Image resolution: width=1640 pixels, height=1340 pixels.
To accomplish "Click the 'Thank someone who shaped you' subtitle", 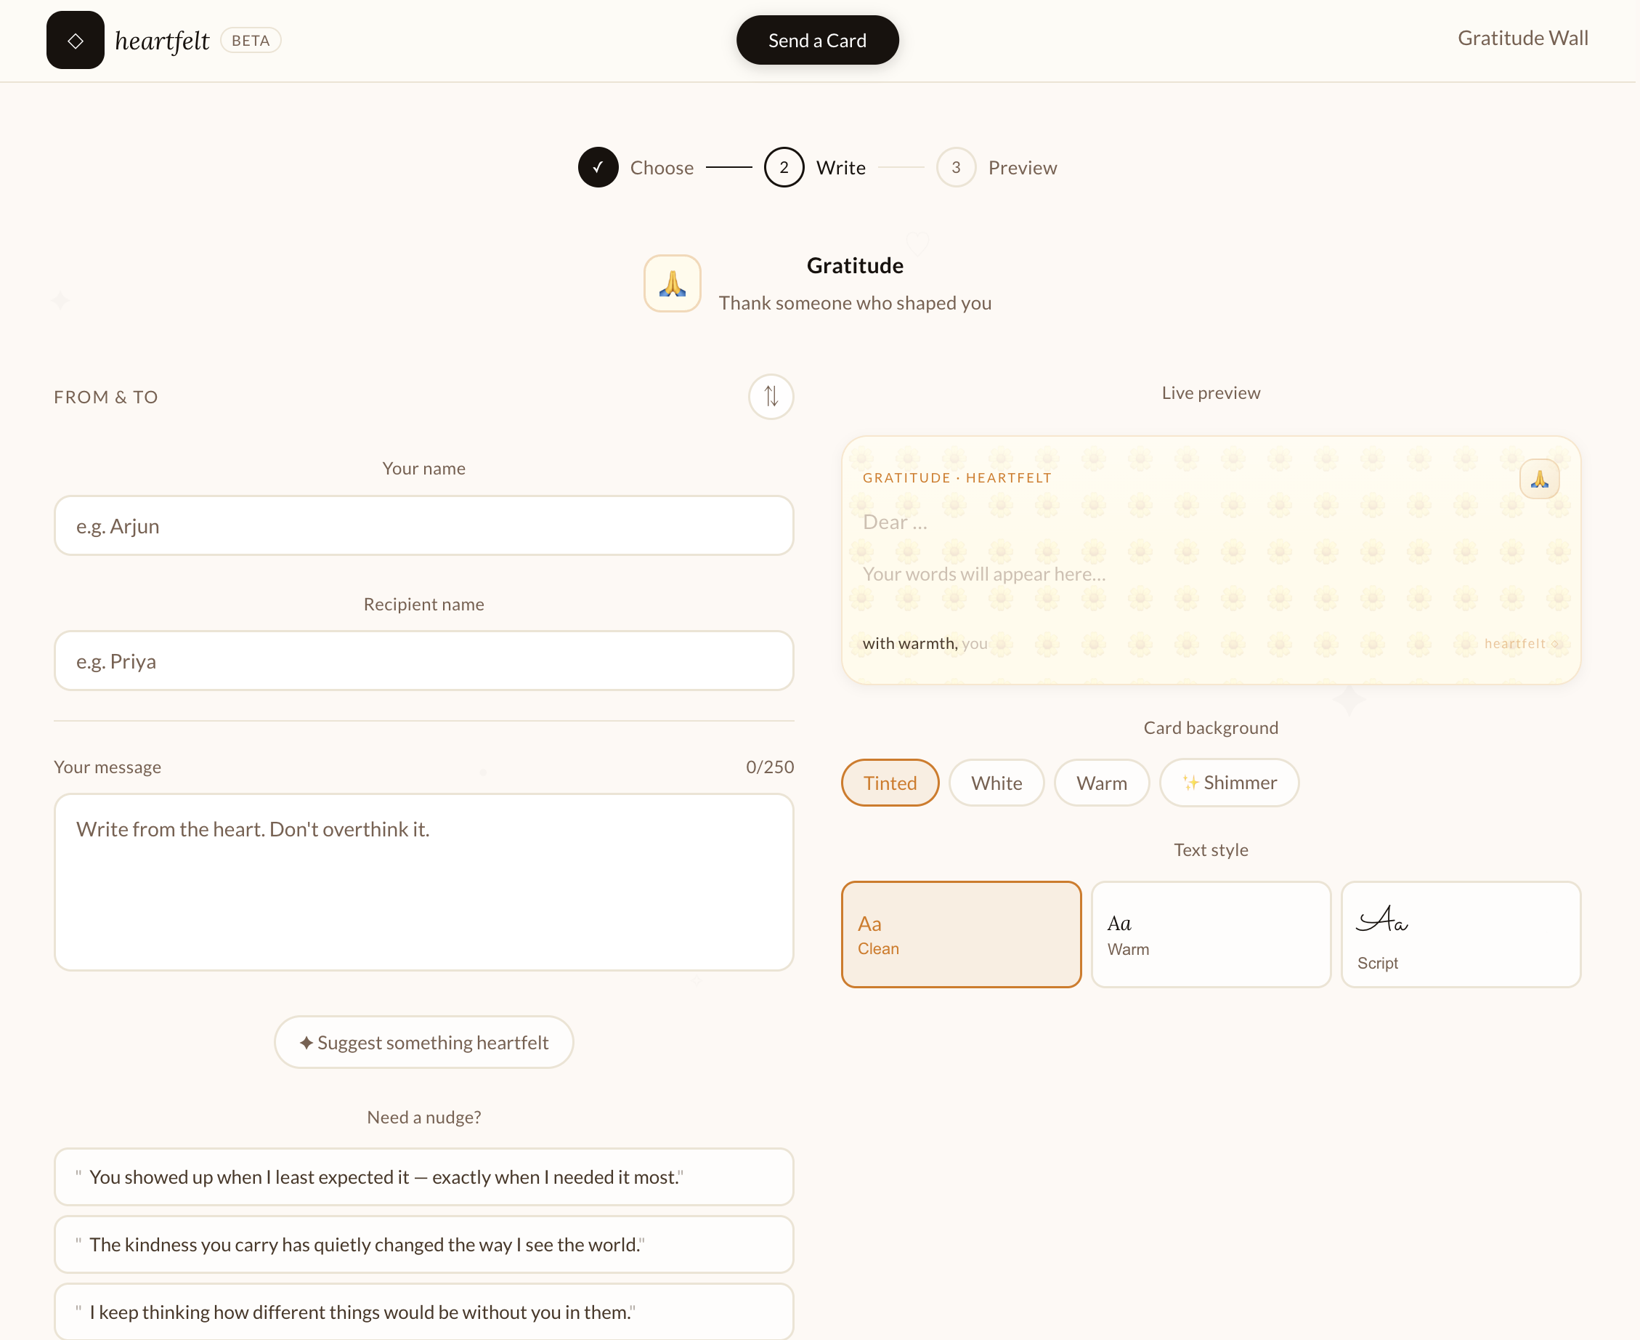I will tap(855, 302).
